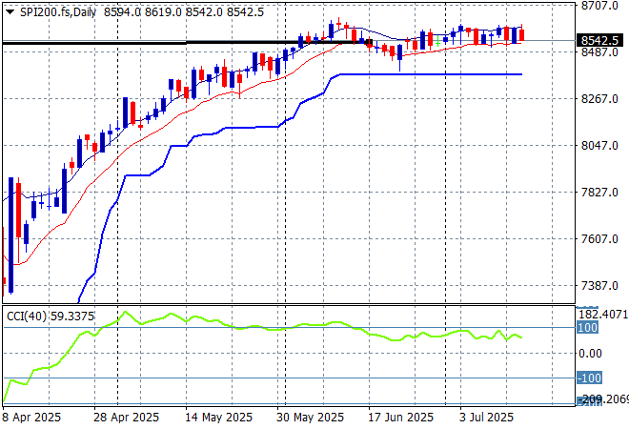Click the 3 Jul 2025 date label
The width and height of the screenshot is (629, 429).
click(x=487, y=418)
